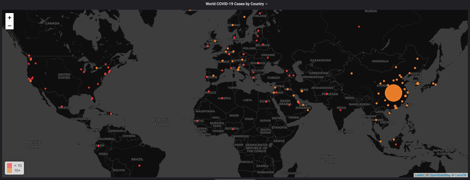Select the large orange circle over China
This screenshot has width=470, height=180.
click(x=393, y=93)
